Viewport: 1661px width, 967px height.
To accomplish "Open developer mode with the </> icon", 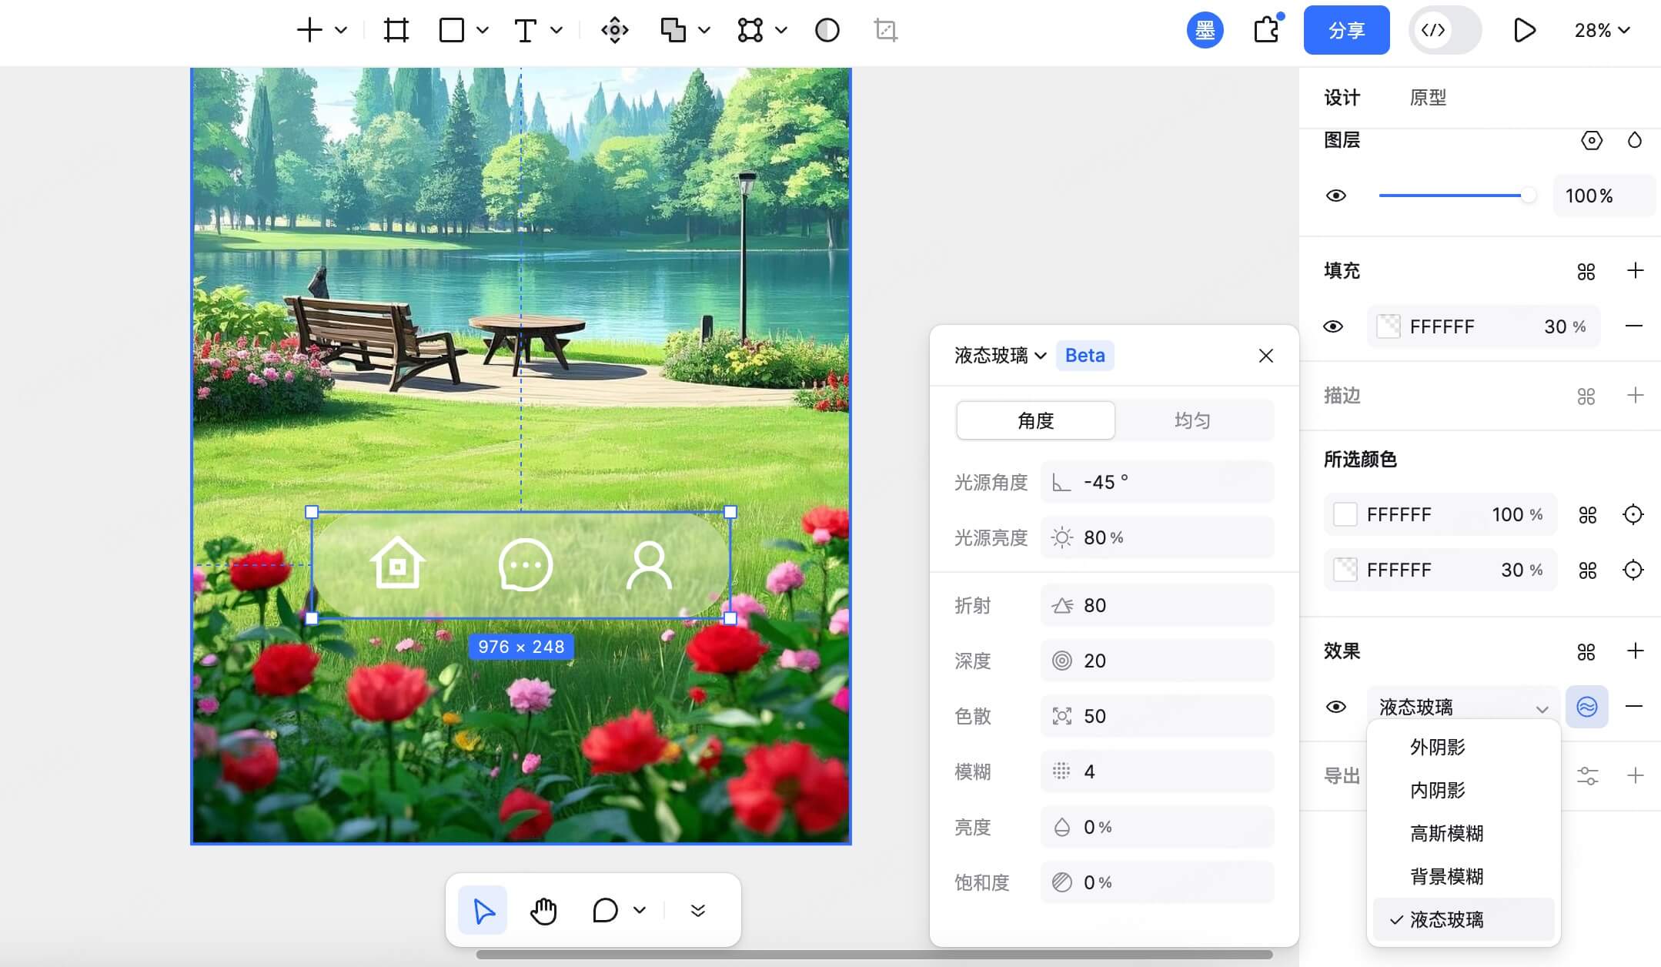I will 1434,30.
